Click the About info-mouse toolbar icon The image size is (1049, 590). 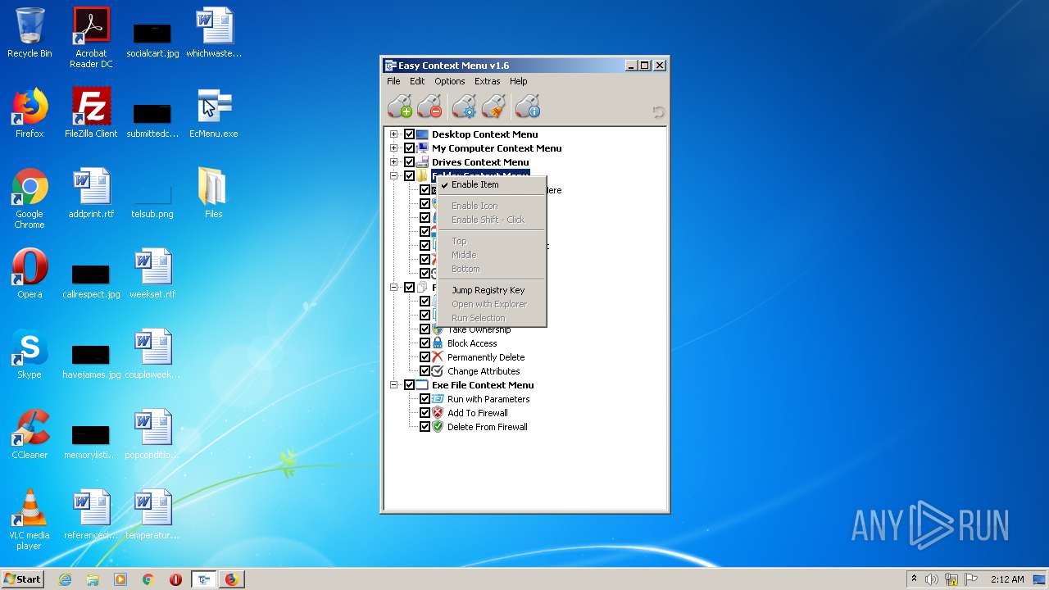528,107
